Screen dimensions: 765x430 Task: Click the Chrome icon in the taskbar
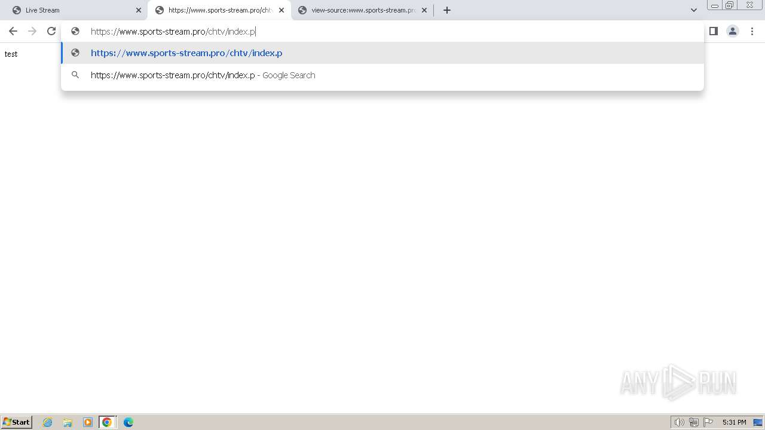107,422
